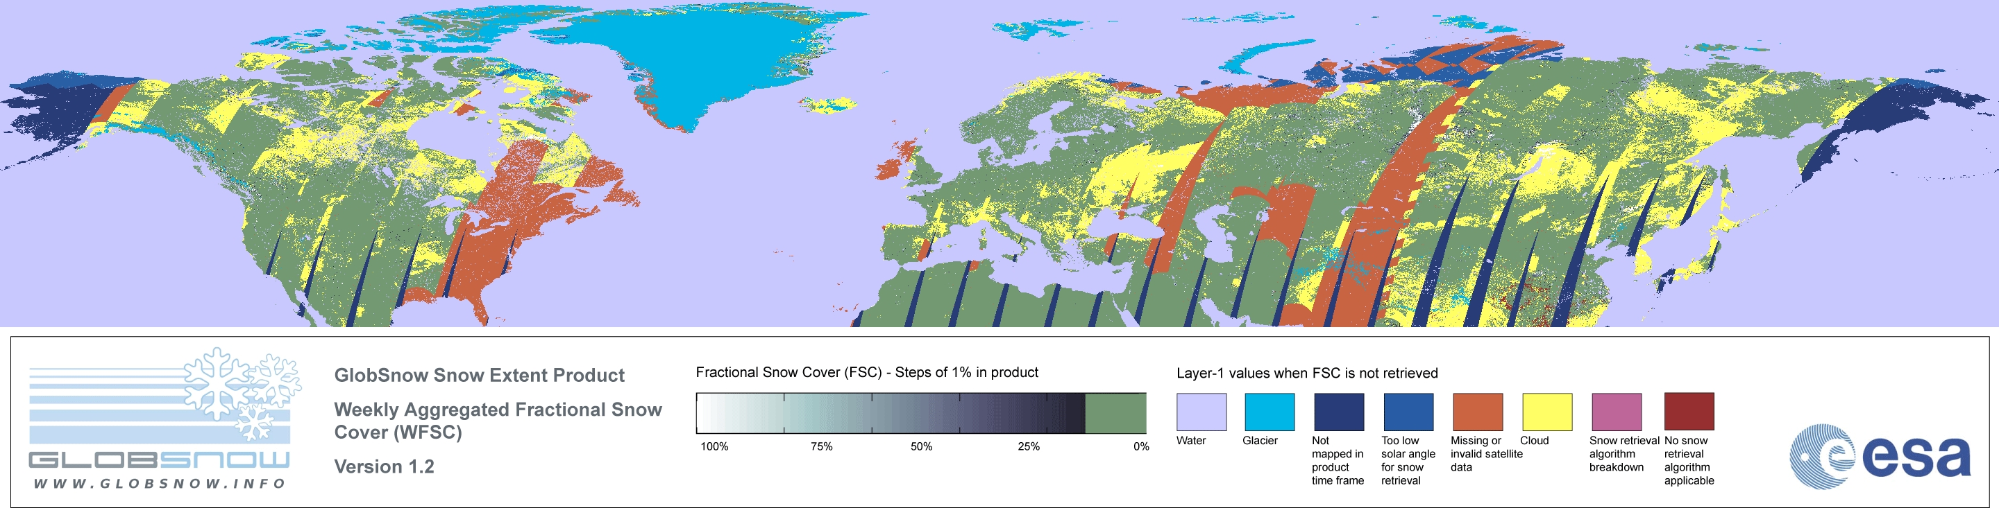Click 'Weekly Aggregated Fractional Snow Cover (WFSC)' text
The height and width of the screenshot is (517, 1999).
tap(498, 421)
